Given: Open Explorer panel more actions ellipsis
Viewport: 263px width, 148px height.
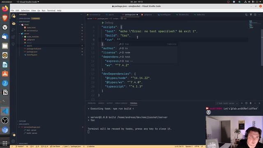Looking at the screenshot, I should pyautogui.click(x=81, y=15).
